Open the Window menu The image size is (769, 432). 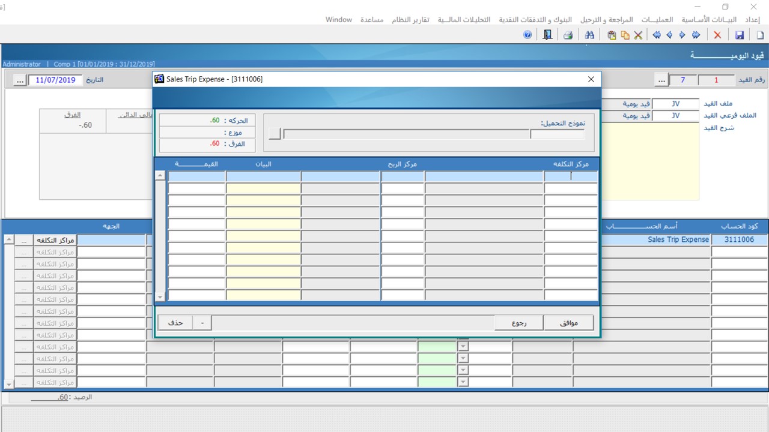click(339, 20)
